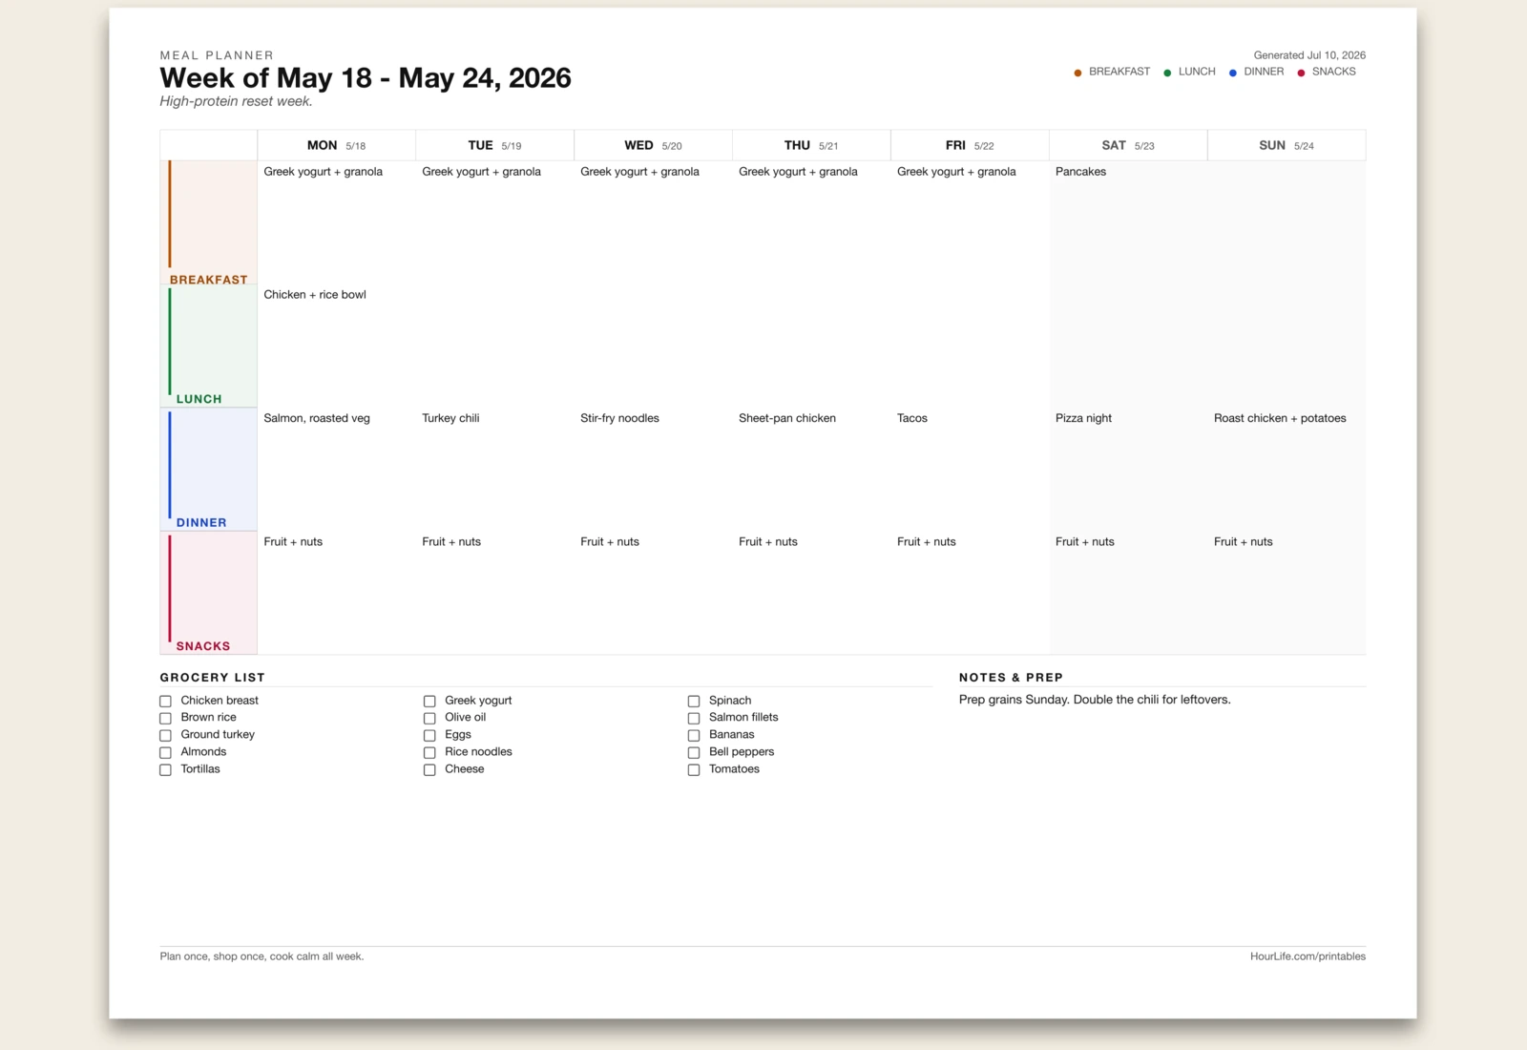The height and width of the screenshot is (1050, 1527).
Task: Click the blue Dinner legend dot
Action: (1233, 73)
